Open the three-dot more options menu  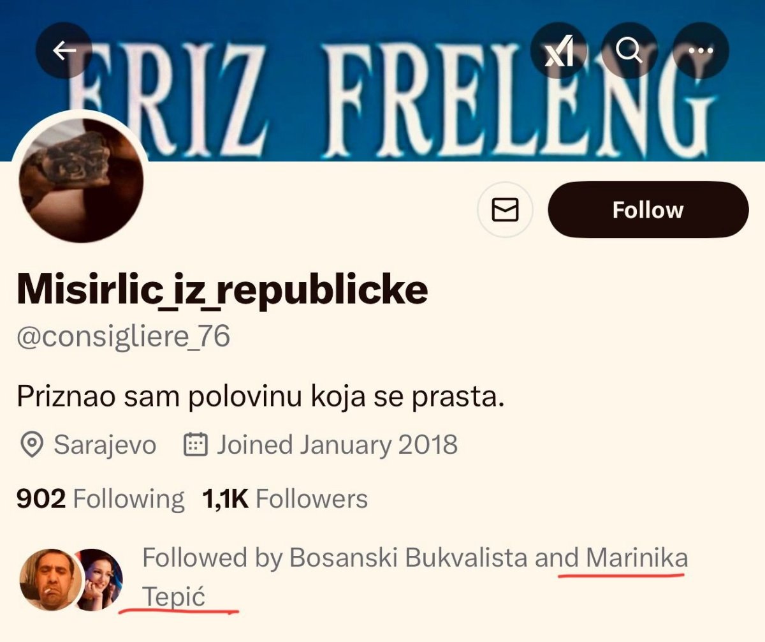click(701, 52)
